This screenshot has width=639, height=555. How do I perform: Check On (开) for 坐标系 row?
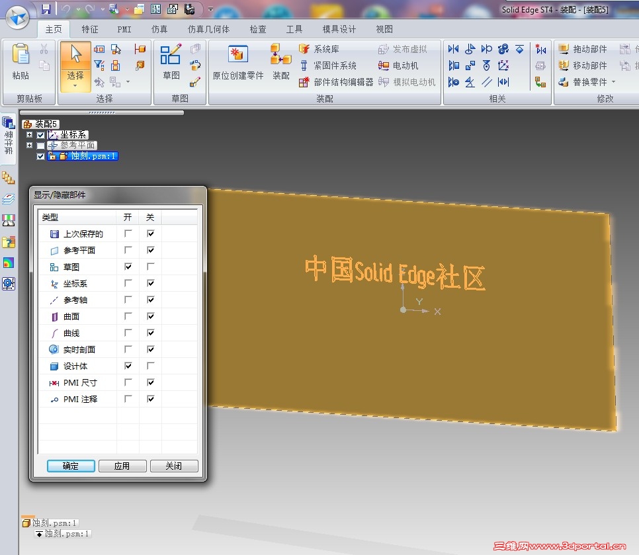click(x=128, y=283)
